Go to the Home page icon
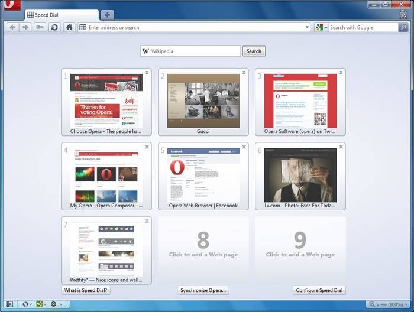Screen dimensions: 414x312 pos(69,27)
